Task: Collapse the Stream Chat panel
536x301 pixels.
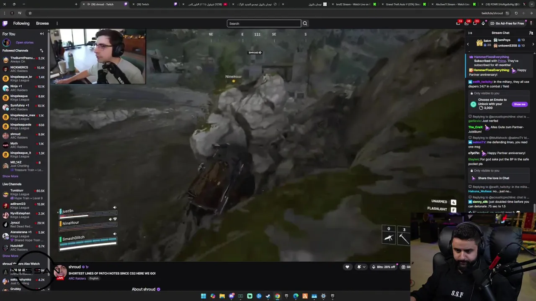Action: click(470, 33)
